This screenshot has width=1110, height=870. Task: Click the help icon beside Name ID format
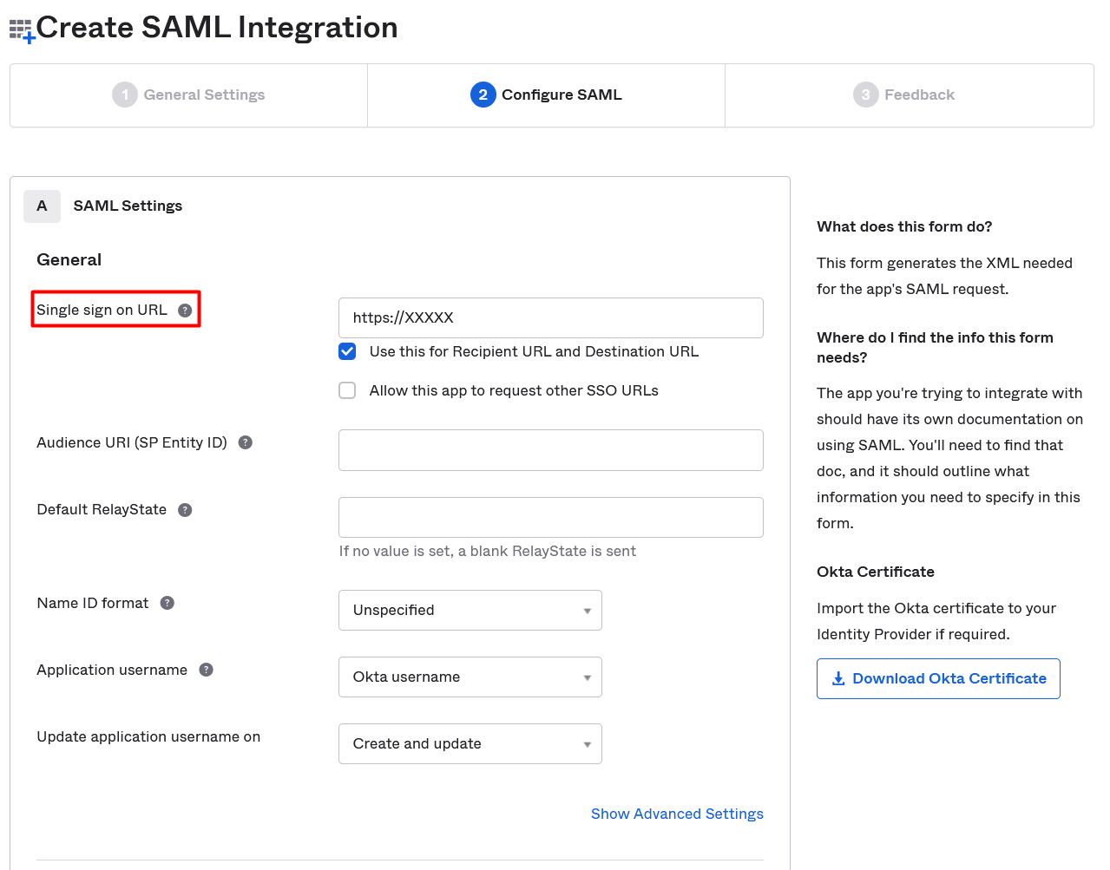coord(167,603)
